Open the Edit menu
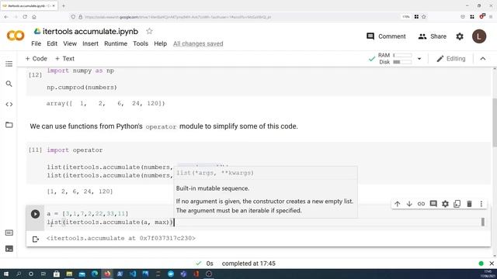 tap(52, 43)
